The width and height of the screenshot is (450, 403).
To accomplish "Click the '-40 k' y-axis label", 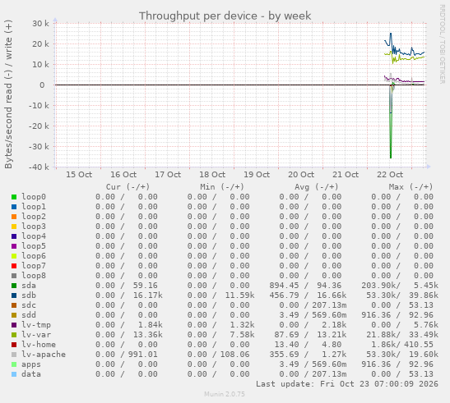I will click(39, 167).
